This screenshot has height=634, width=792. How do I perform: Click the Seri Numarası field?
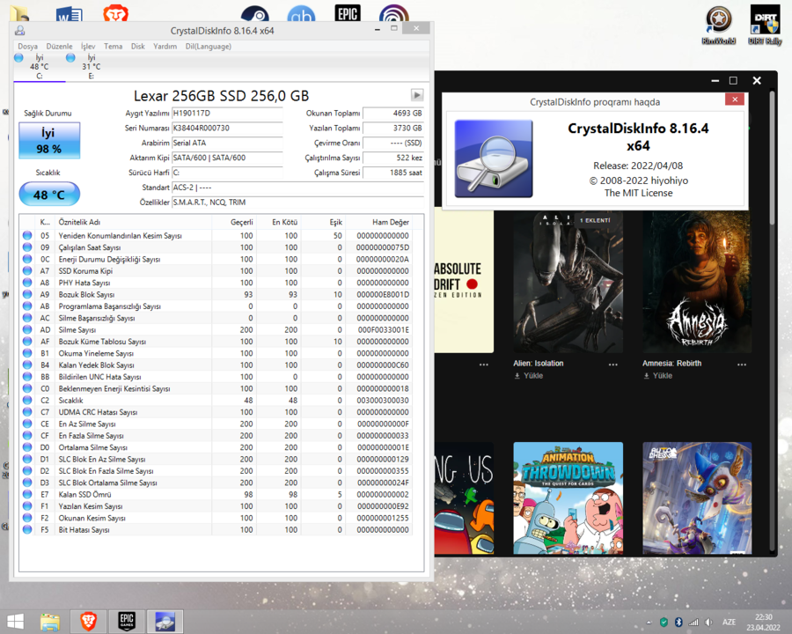tap(227, 128)
